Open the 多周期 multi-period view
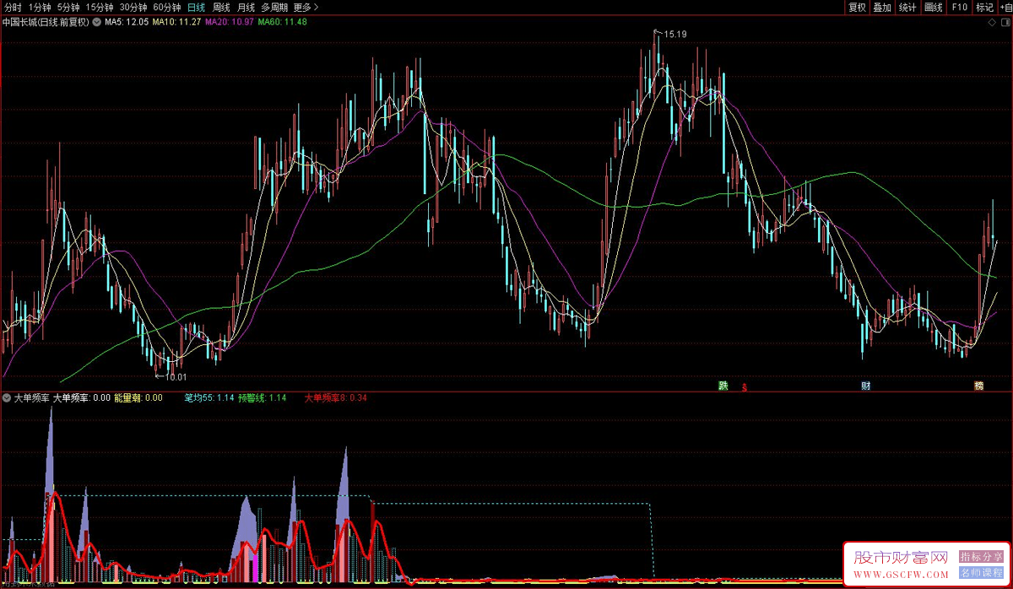Viewport: 1013px width, 589px height. 274,7
